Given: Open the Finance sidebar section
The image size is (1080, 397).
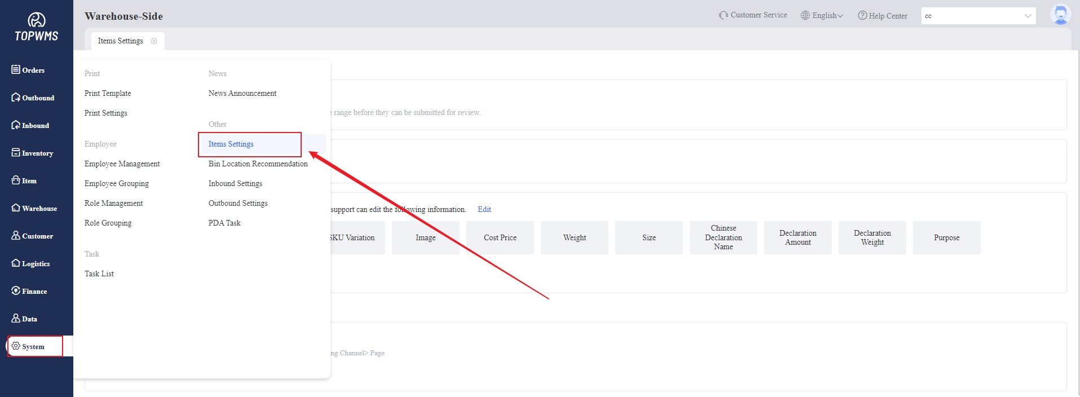Looking at the screenshot, I should [29, 291].
